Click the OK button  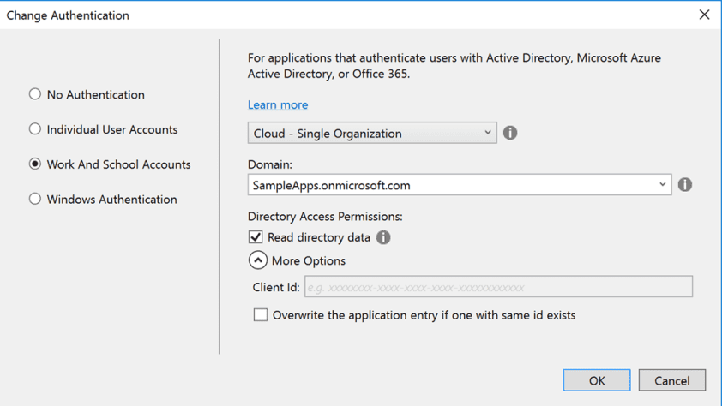coord(597,380)
